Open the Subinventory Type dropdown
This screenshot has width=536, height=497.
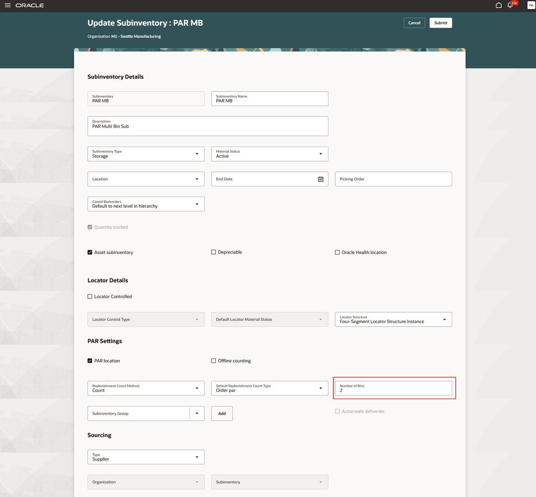tap(146, 154)
